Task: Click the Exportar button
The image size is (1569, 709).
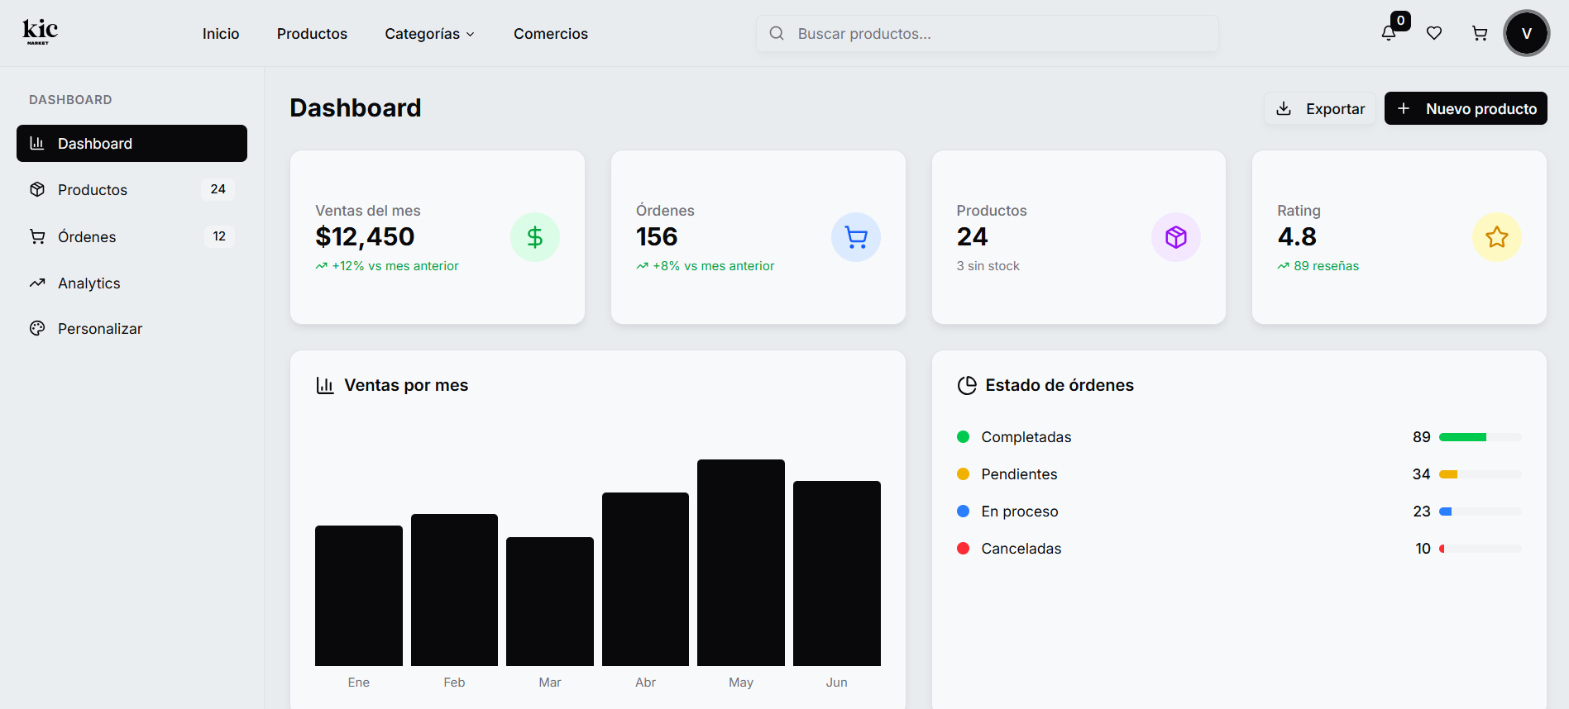Action: coord(1320,108)
